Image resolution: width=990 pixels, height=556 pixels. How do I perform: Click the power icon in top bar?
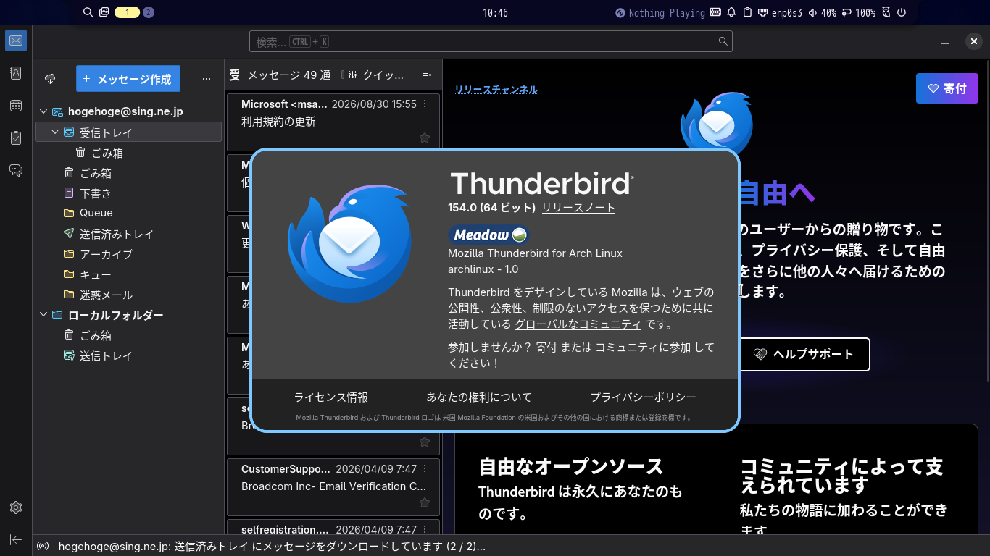(902, 12)
